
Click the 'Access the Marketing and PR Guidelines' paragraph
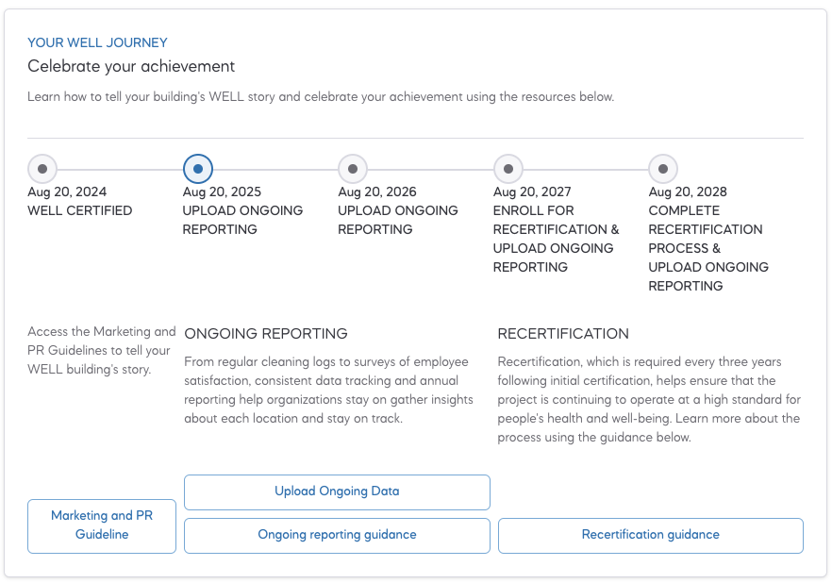(x=101, y=350)
